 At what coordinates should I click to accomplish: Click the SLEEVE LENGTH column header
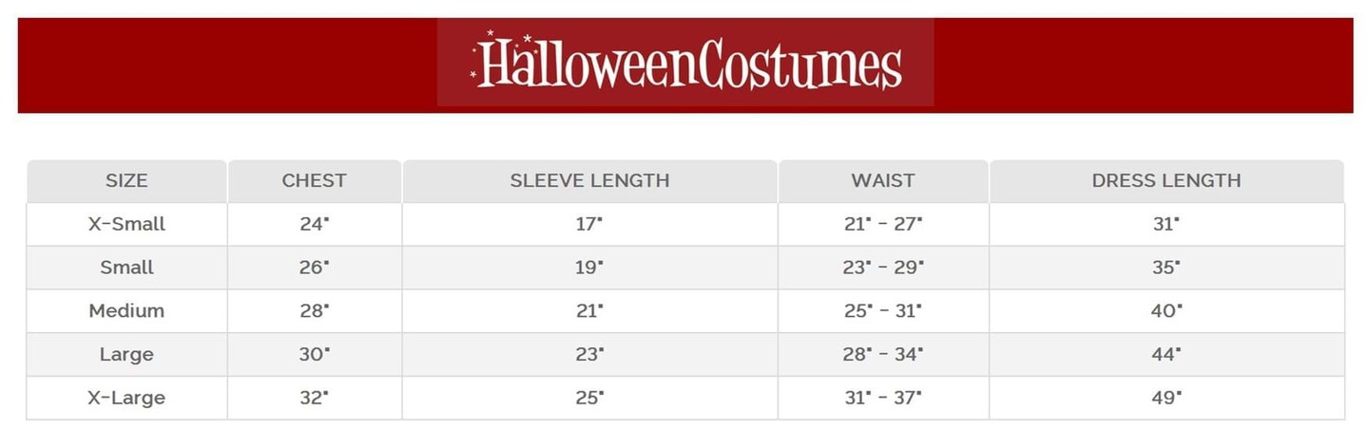coord(589,180)
